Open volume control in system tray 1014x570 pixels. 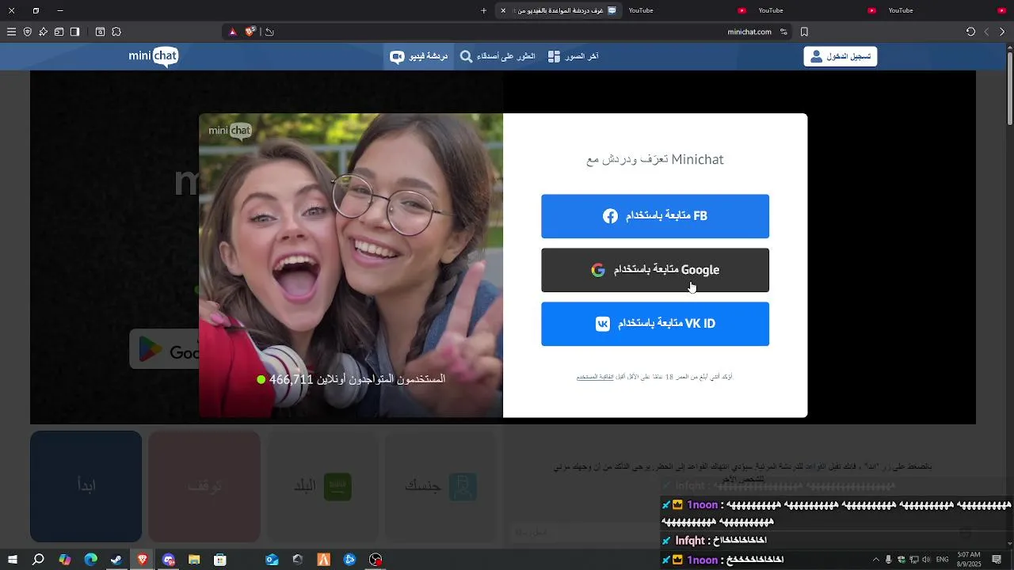click(926, 560)
